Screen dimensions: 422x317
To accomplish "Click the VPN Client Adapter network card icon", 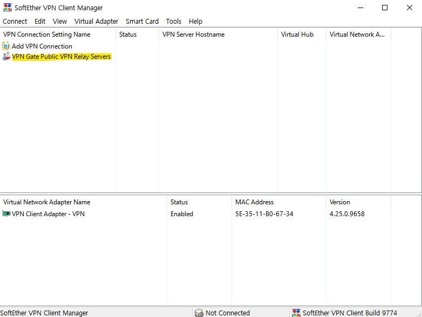I will click(x=6, y=213).
